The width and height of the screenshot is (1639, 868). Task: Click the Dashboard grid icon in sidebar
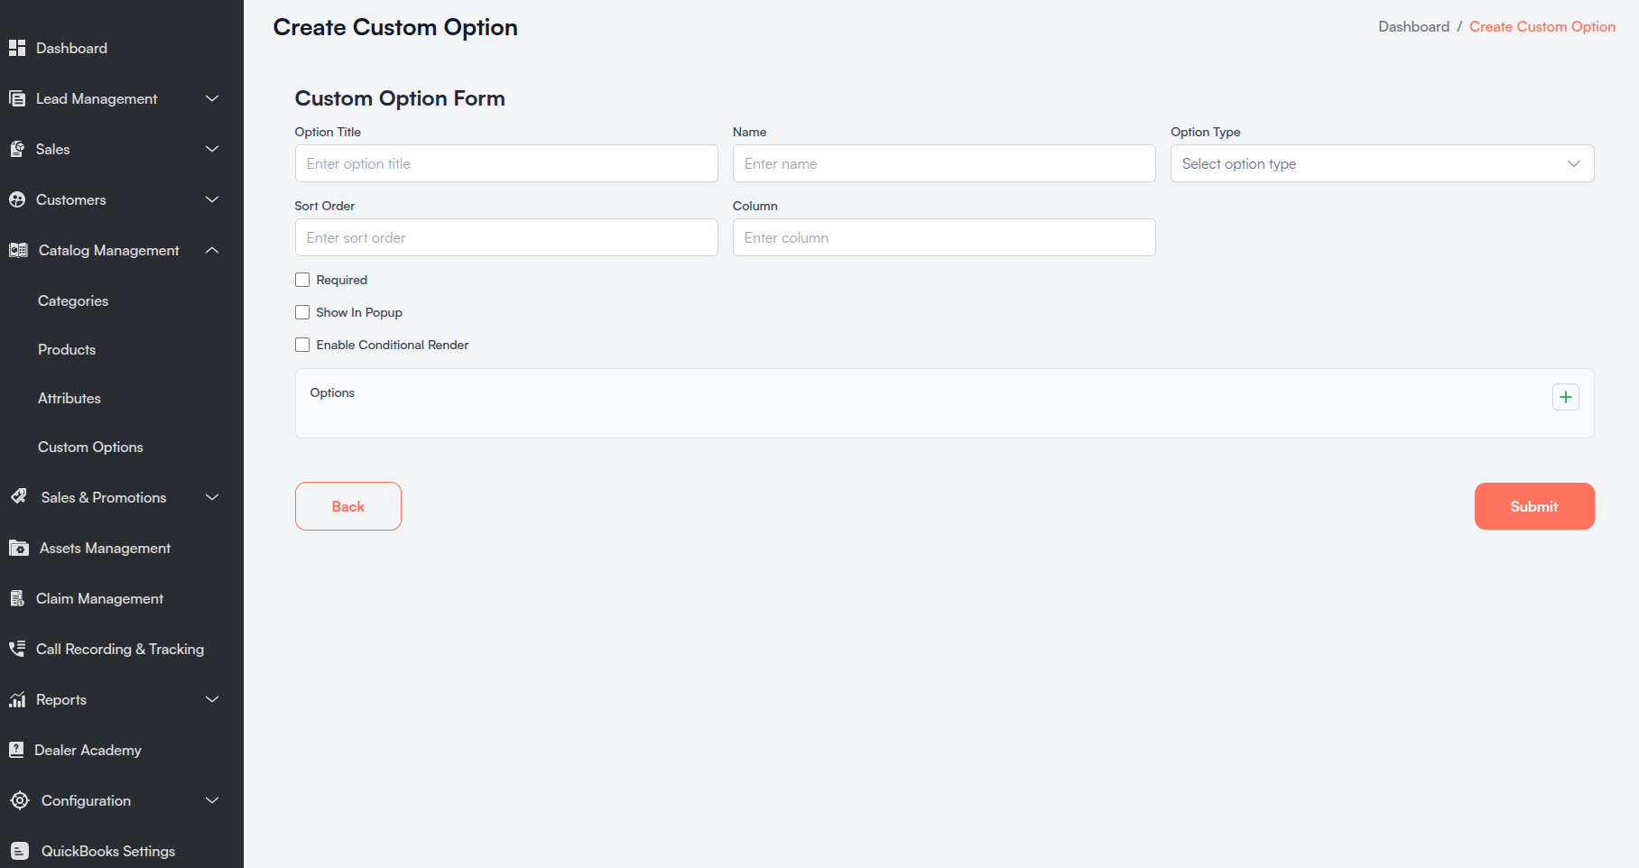(x=17, y=48)
